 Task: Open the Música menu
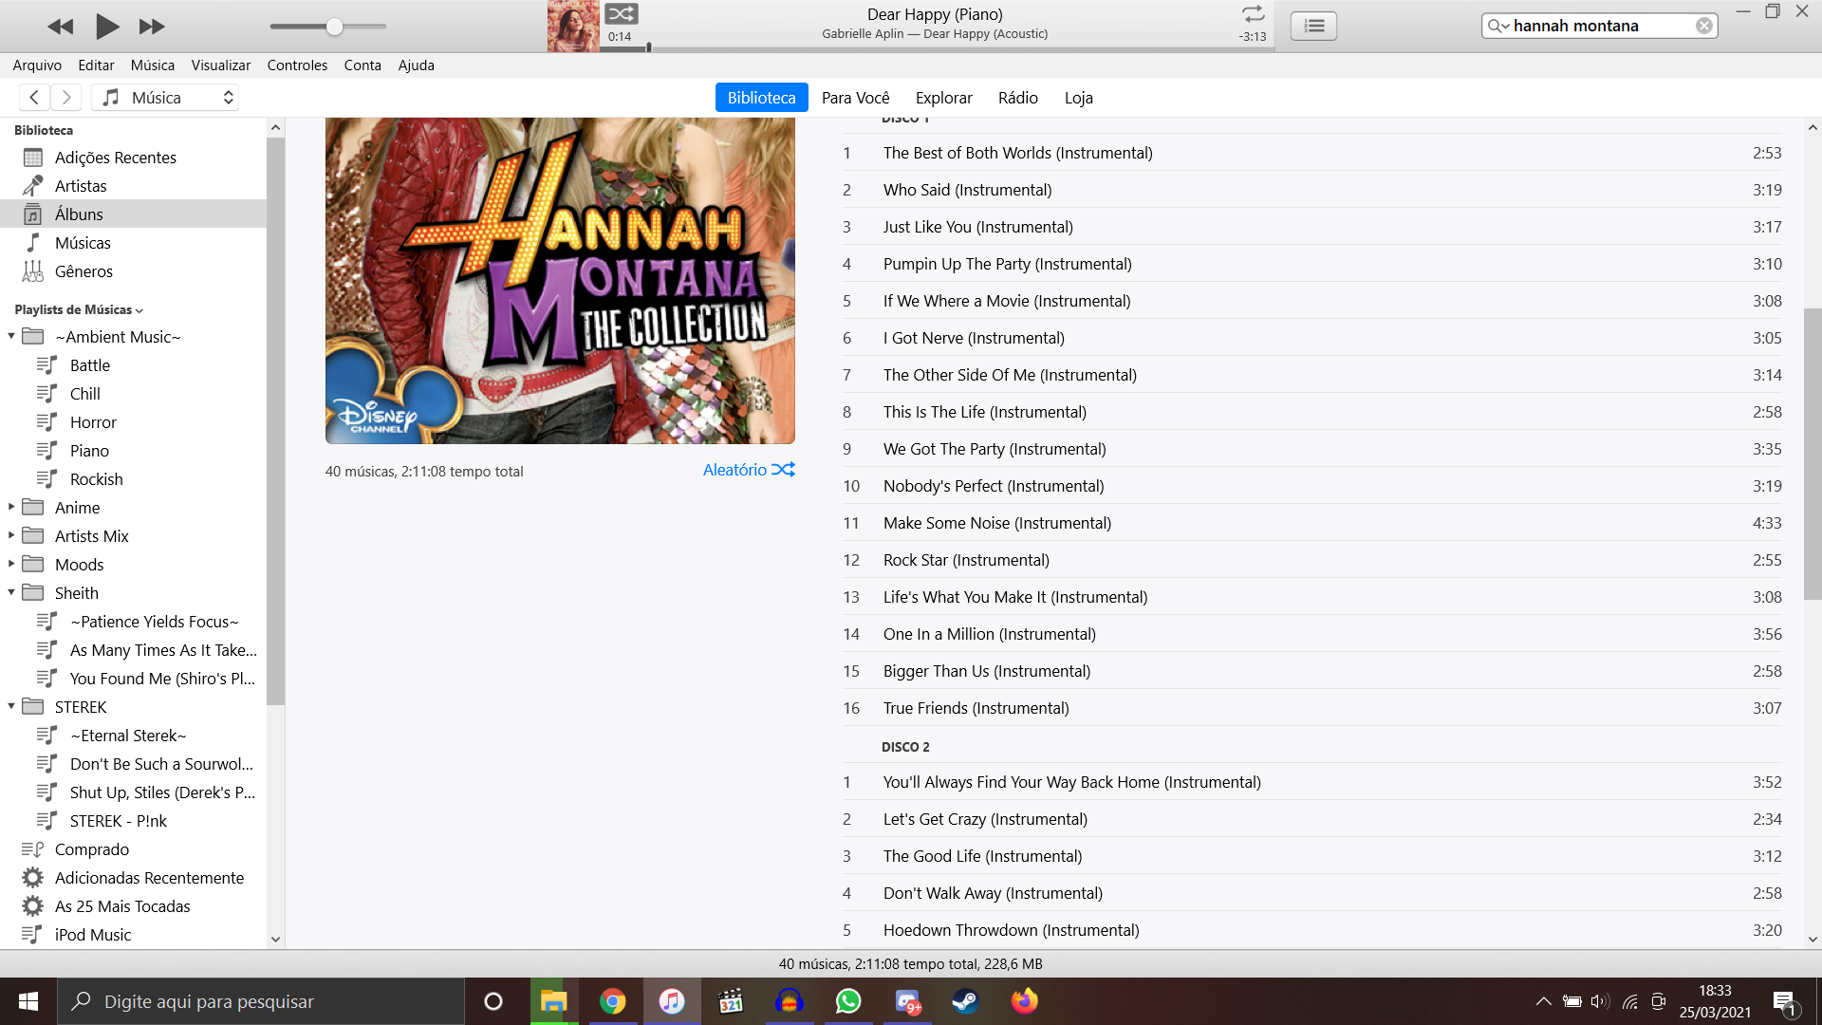tap(153, 65)
